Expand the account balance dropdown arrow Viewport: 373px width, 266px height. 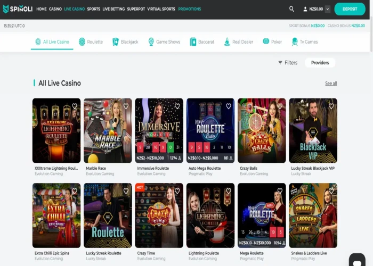(x=327, y=9)
